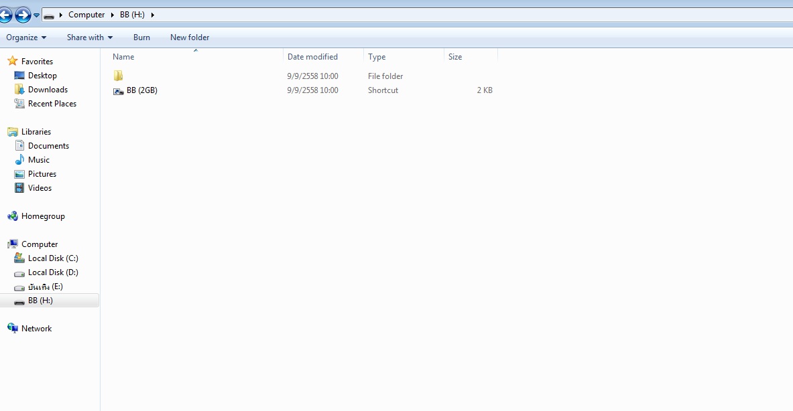This screenshot has width=793, height=411.
Task: Open the บันเทิง (E:) drive
Action: (46, 286)
